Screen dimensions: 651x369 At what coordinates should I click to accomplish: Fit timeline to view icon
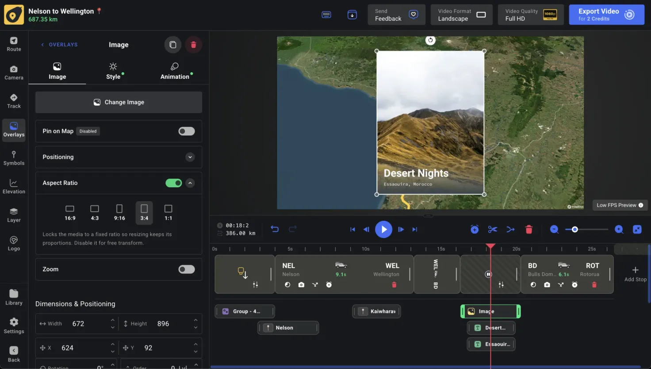tap(637, 229)
